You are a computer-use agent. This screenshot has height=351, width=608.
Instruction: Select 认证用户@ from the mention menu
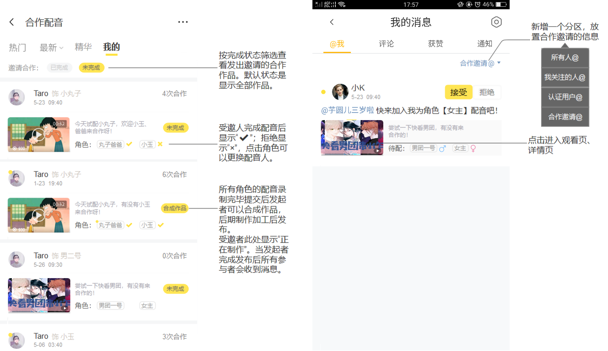(x=565, y=97)
